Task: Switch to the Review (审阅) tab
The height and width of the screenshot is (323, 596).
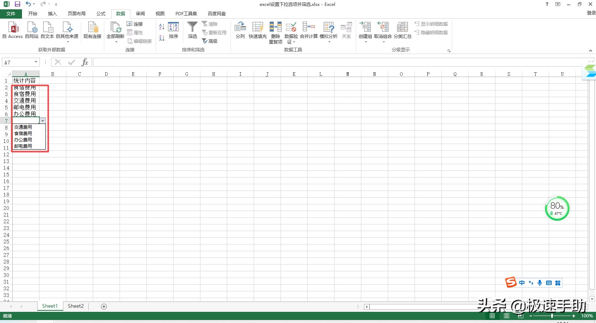Action: coord(140,14)
